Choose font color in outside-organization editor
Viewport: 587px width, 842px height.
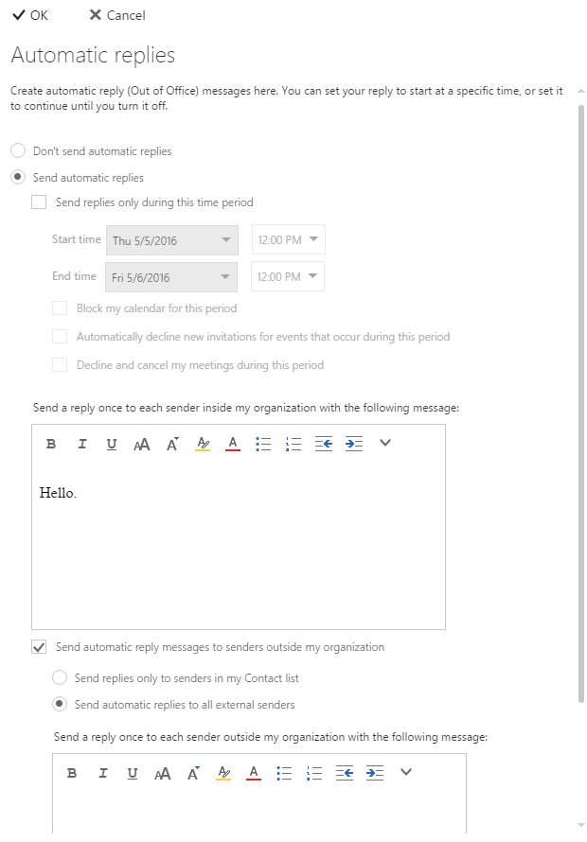point(254,773)
